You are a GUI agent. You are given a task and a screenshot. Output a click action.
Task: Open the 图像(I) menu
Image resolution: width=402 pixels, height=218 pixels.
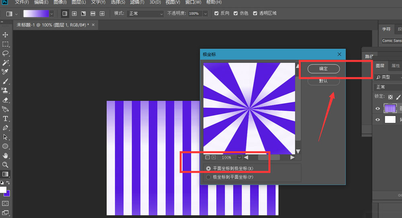(x=60, y=2)
